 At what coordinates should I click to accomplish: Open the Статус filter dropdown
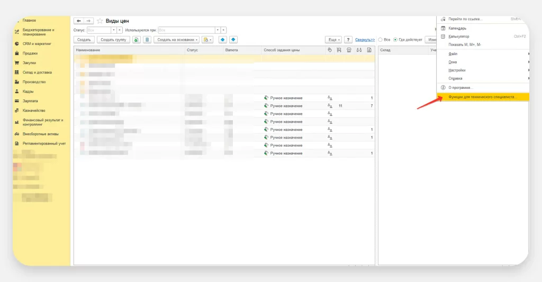[x=113, y=30]
